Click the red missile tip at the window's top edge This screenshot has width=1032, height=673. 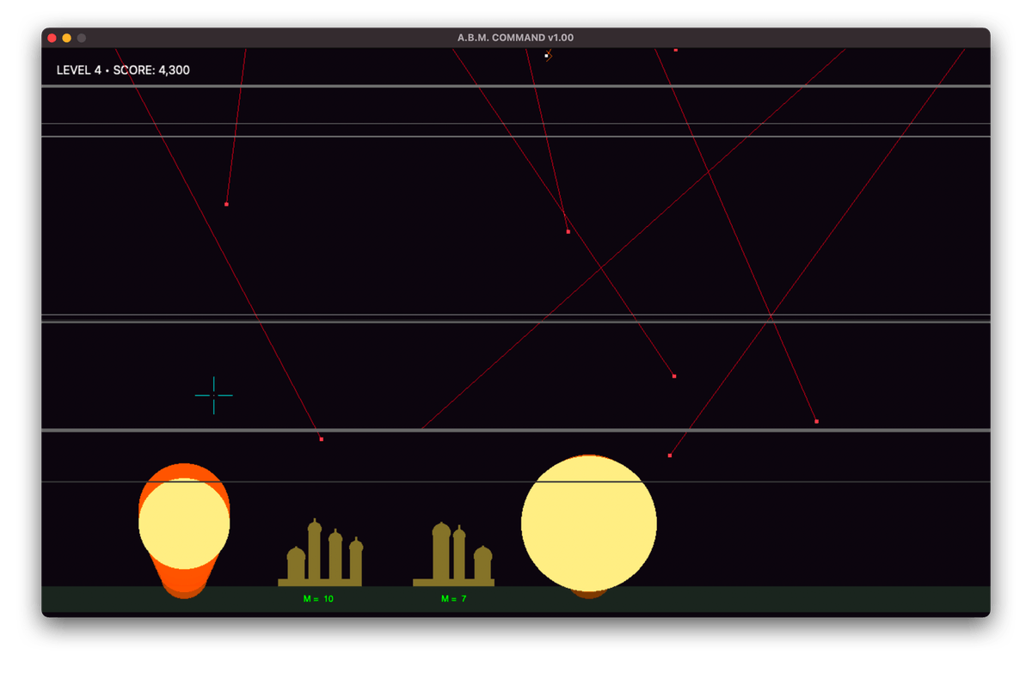[x=675, y=50]
